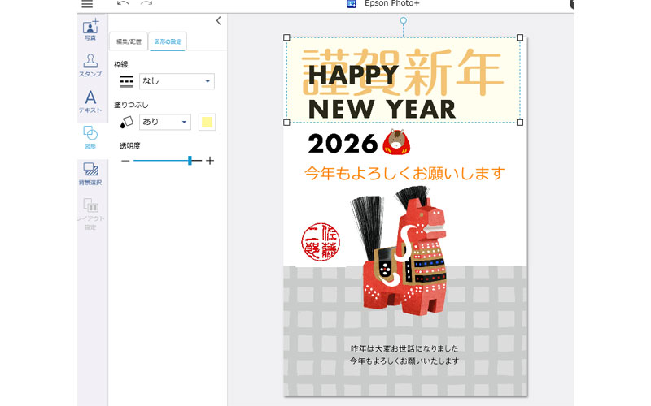This screenshot has width=651, height=406.
Task: Select the テキスト text tool
Action: coord(90,102)
